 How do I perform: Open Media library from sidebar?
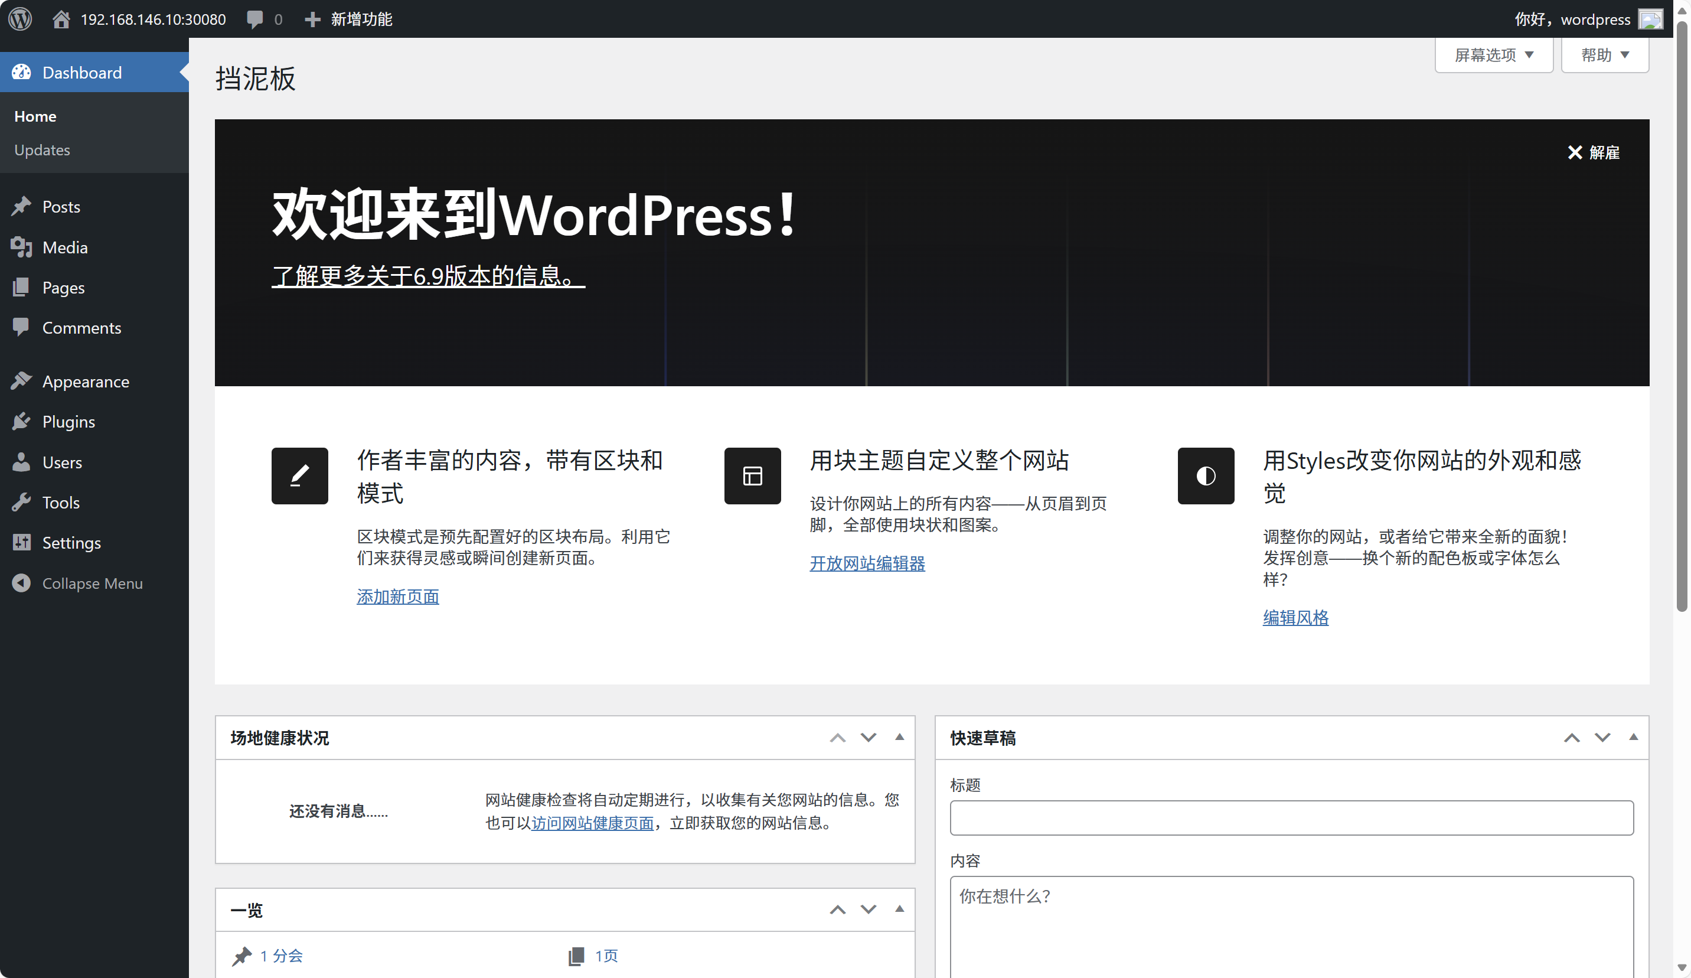point(64,247)
